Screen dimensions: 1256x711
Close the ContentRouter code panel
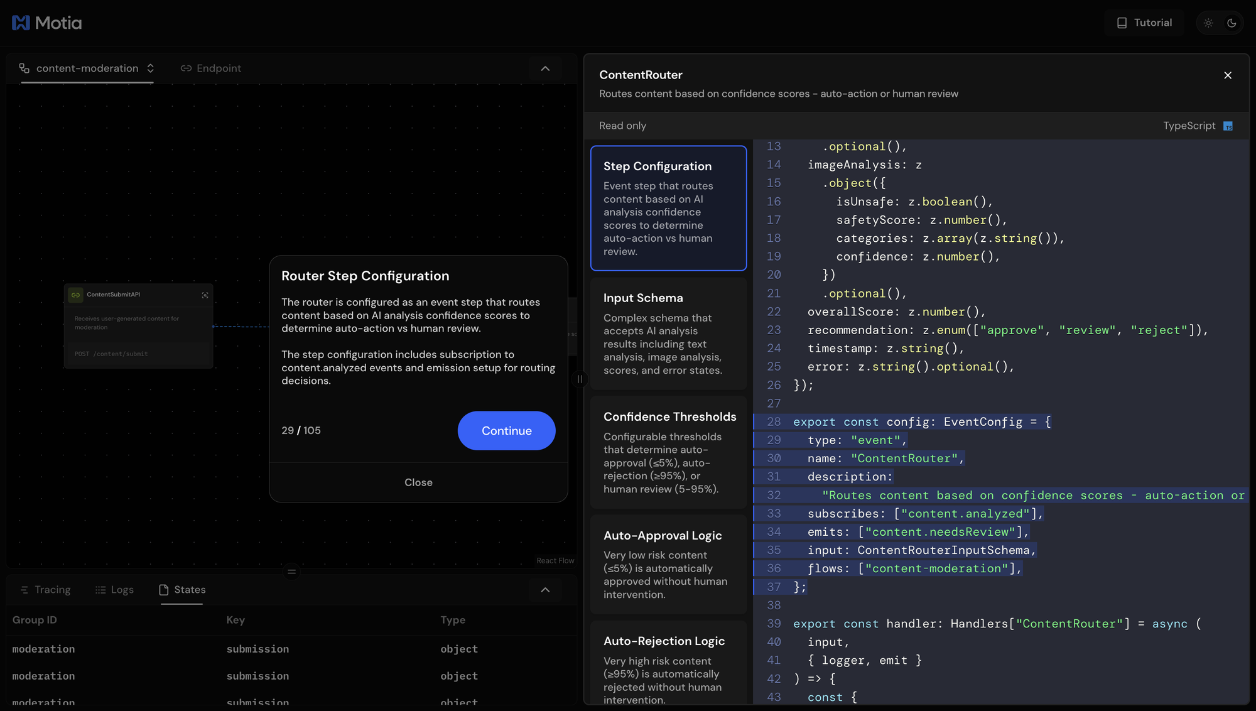(x=1228, y=75)
